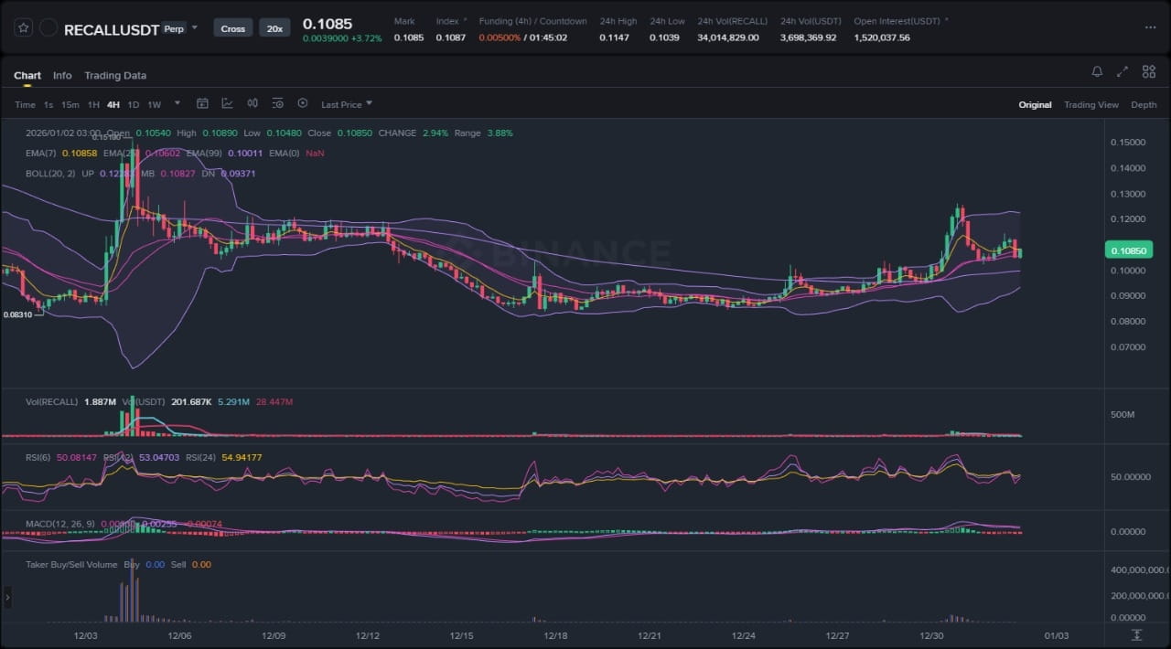
Task: Click the Mark price value 0.1085
Action: (x=409, y=37)
